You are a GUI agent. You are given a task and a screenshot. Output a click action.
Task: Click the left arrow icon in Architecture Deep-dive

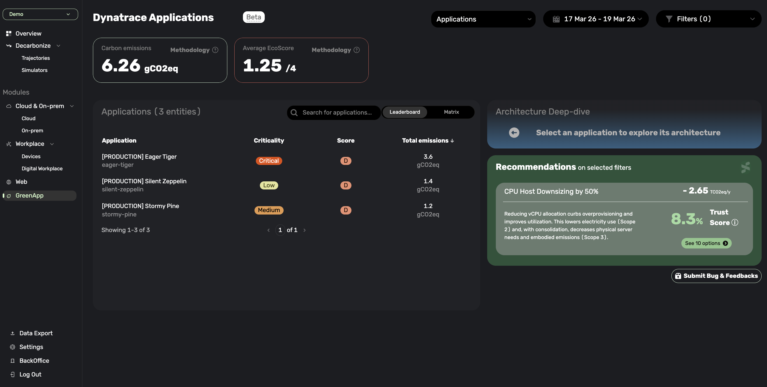tap(514, 133)
